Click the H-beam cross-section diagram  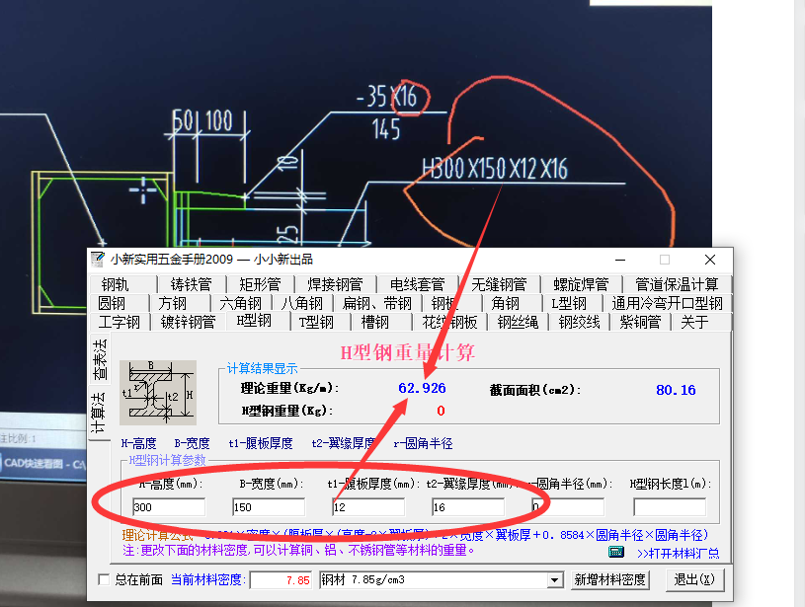[158, 393]
